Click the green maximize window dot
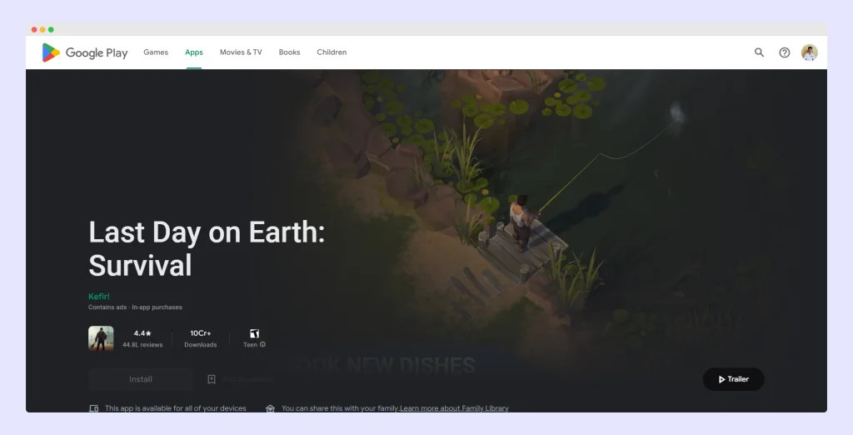 click(x=51, y=29)
